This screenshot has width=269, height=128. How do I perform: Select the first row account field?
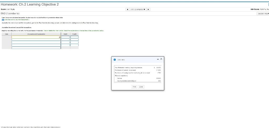[x=36, y=37]
